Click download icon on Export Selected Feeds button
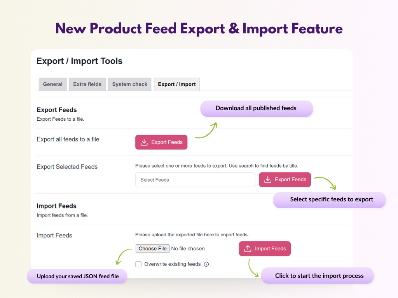This screenshot has width=398, height=298. 267,180
